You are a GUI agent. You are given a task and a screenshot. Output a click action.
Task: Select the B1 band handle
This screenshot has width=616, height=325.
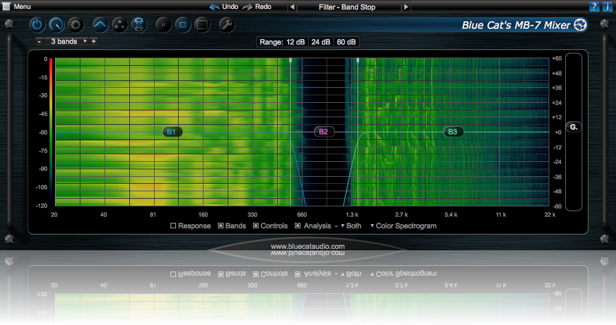pos(172,132)
